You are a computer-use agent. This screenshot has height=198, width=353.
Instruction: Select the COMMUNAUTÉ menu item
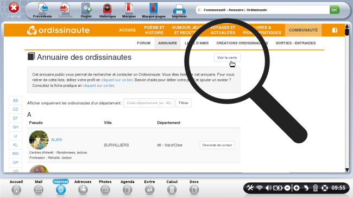point(303,30)
